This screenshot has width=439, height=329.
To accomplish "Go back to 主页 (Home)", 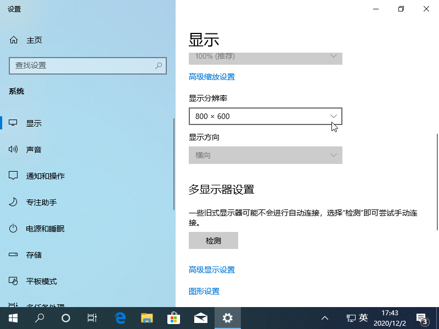I will 33,40.
